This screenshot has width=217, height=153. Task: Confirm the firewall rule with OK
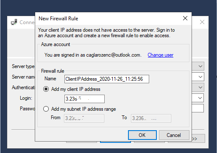coord(142,135)
